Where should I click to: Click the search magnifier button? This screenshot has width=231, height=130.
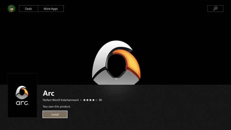tap(215, 9)
